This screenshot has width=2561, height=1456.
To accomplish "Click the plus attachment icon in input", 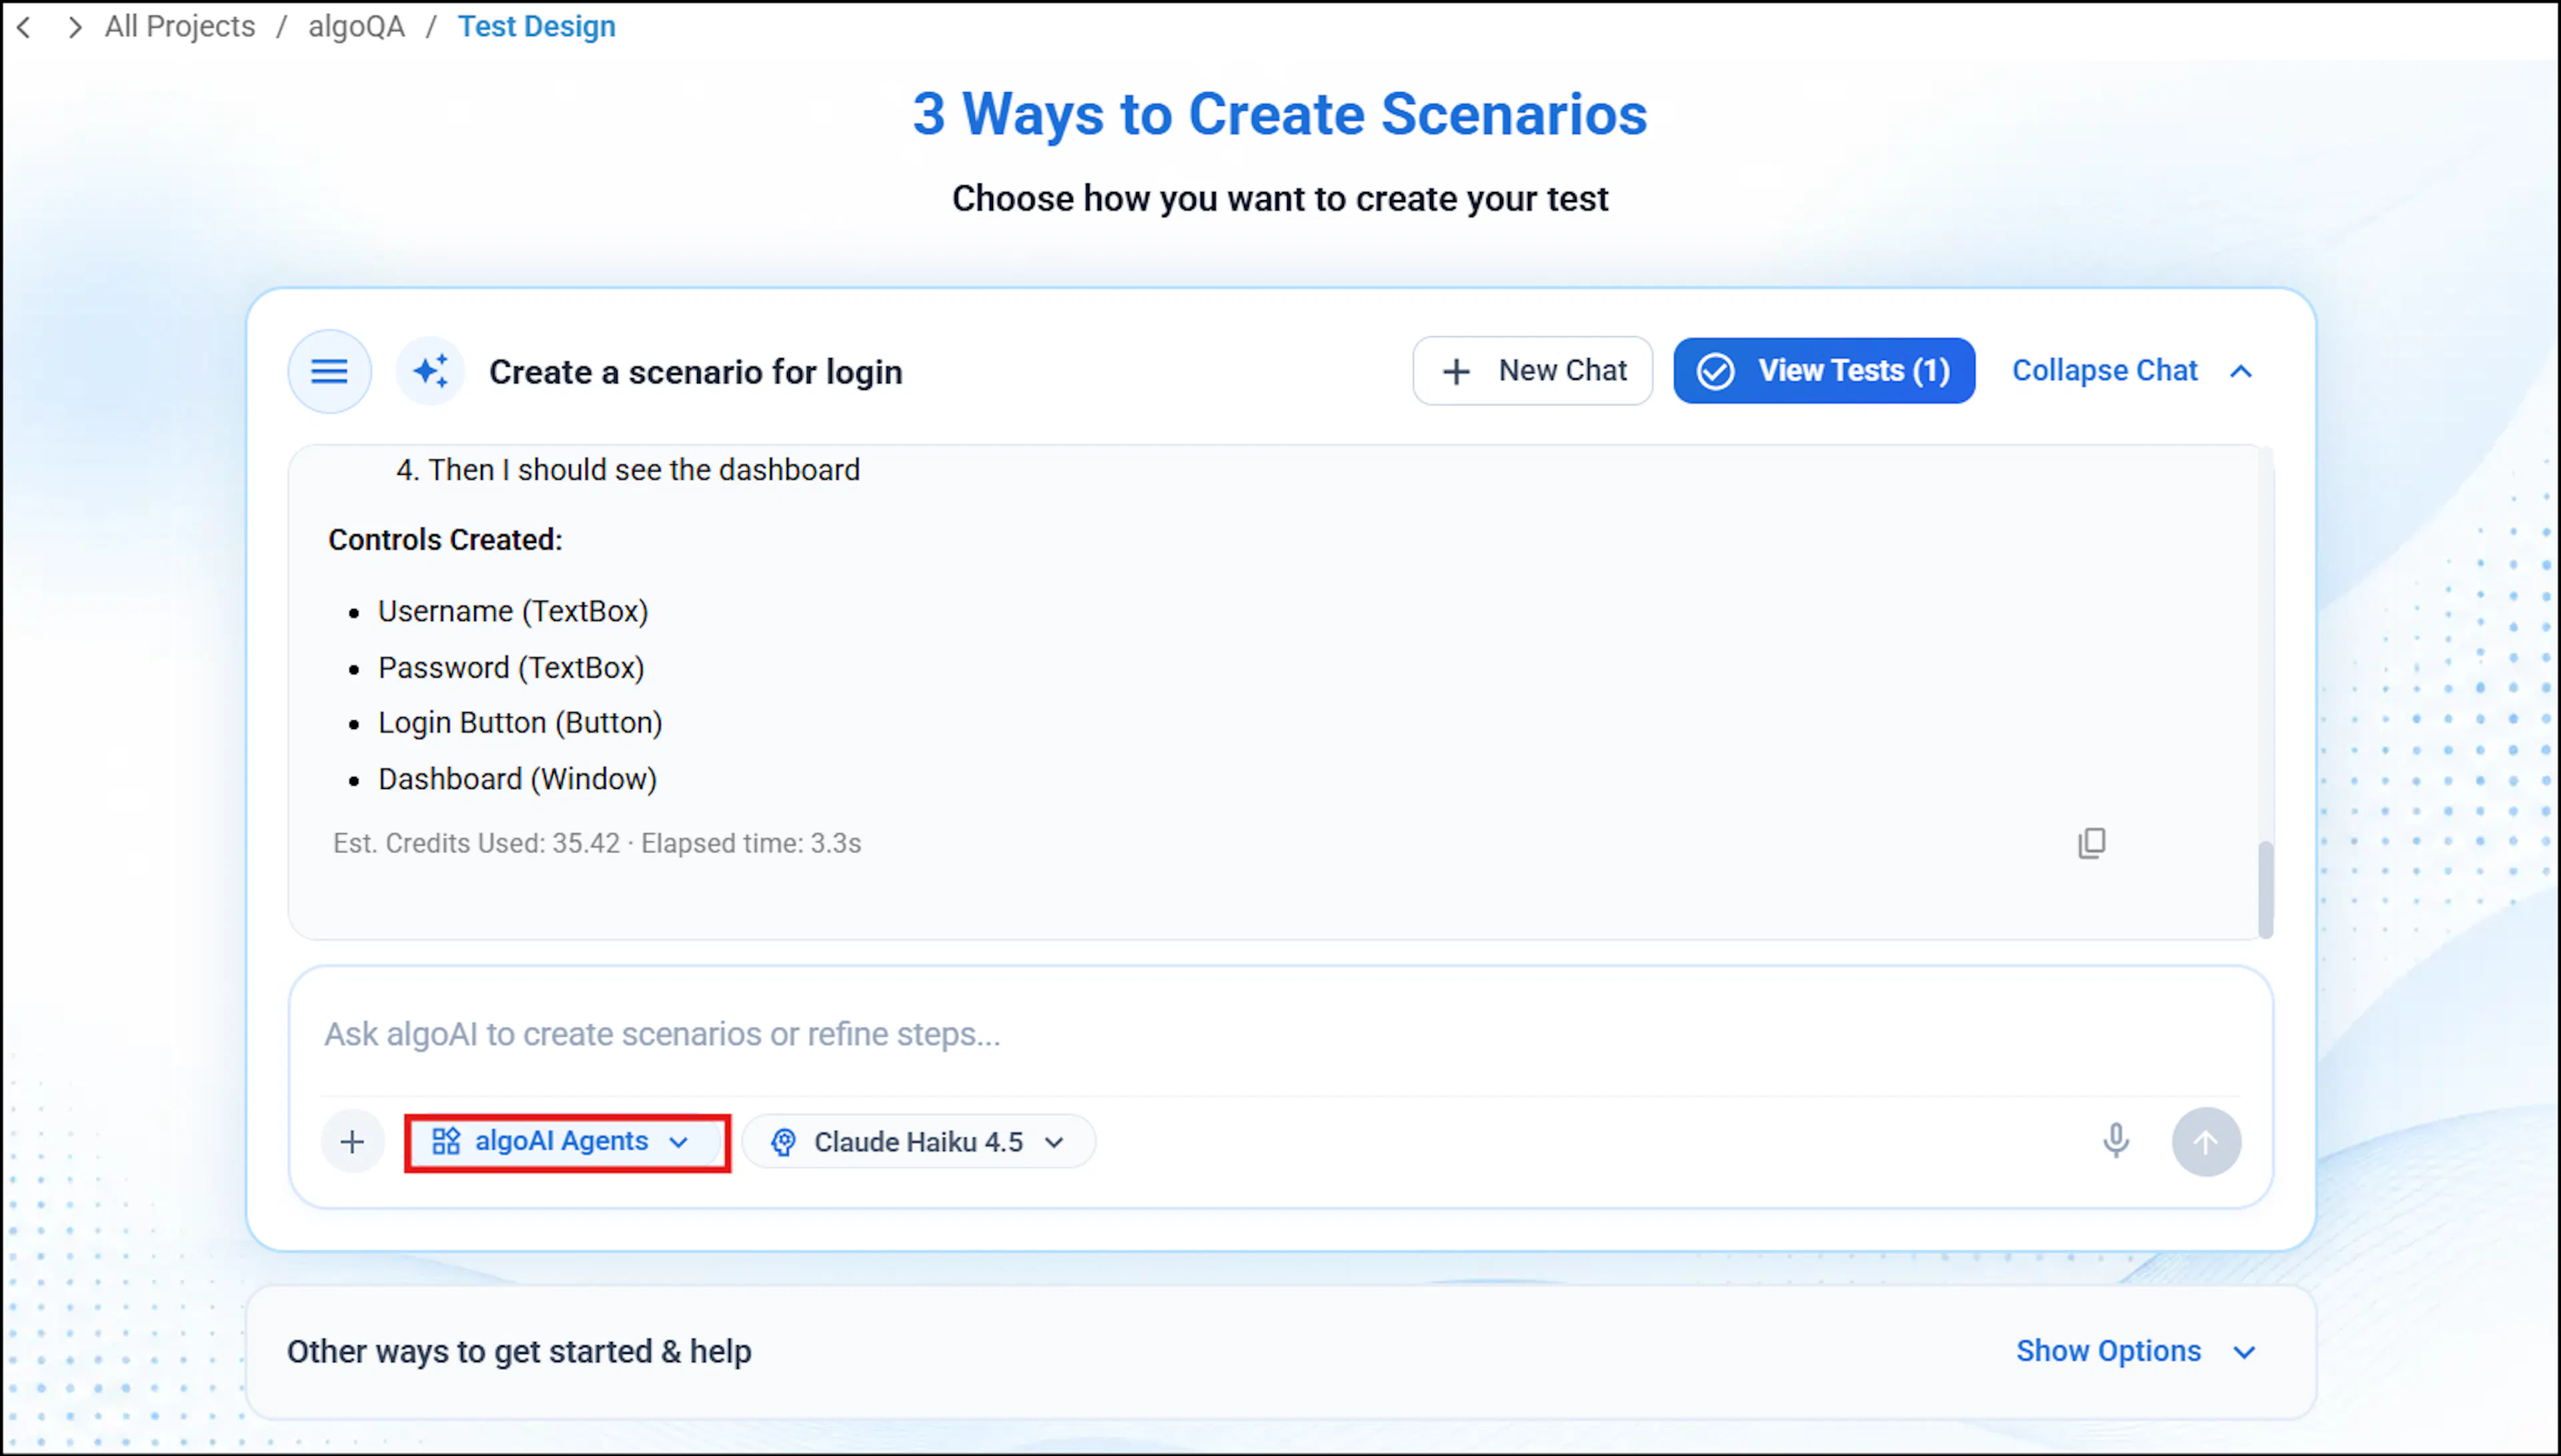I will coord(352,1142).
